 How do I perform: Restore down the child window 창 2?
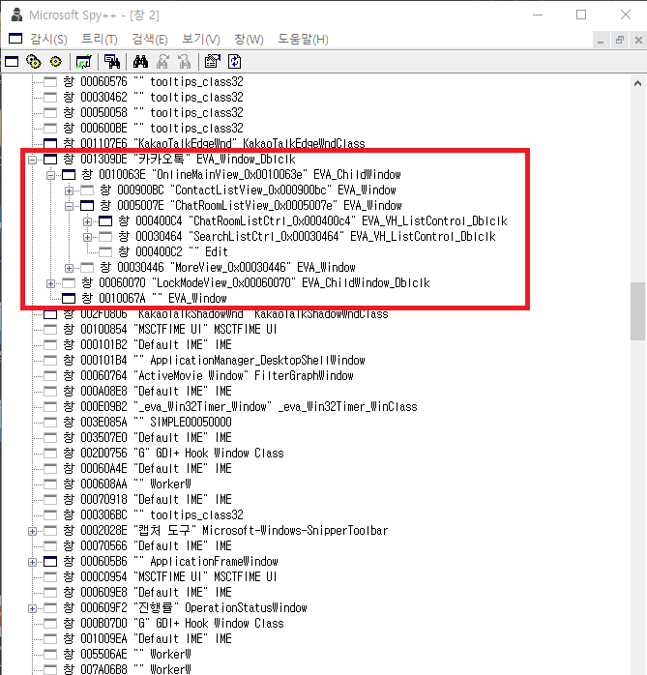coord(620,41)
